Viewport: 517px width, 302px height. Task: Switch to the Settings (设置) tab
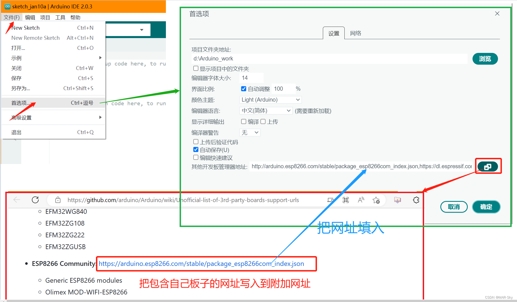[334, 33]
